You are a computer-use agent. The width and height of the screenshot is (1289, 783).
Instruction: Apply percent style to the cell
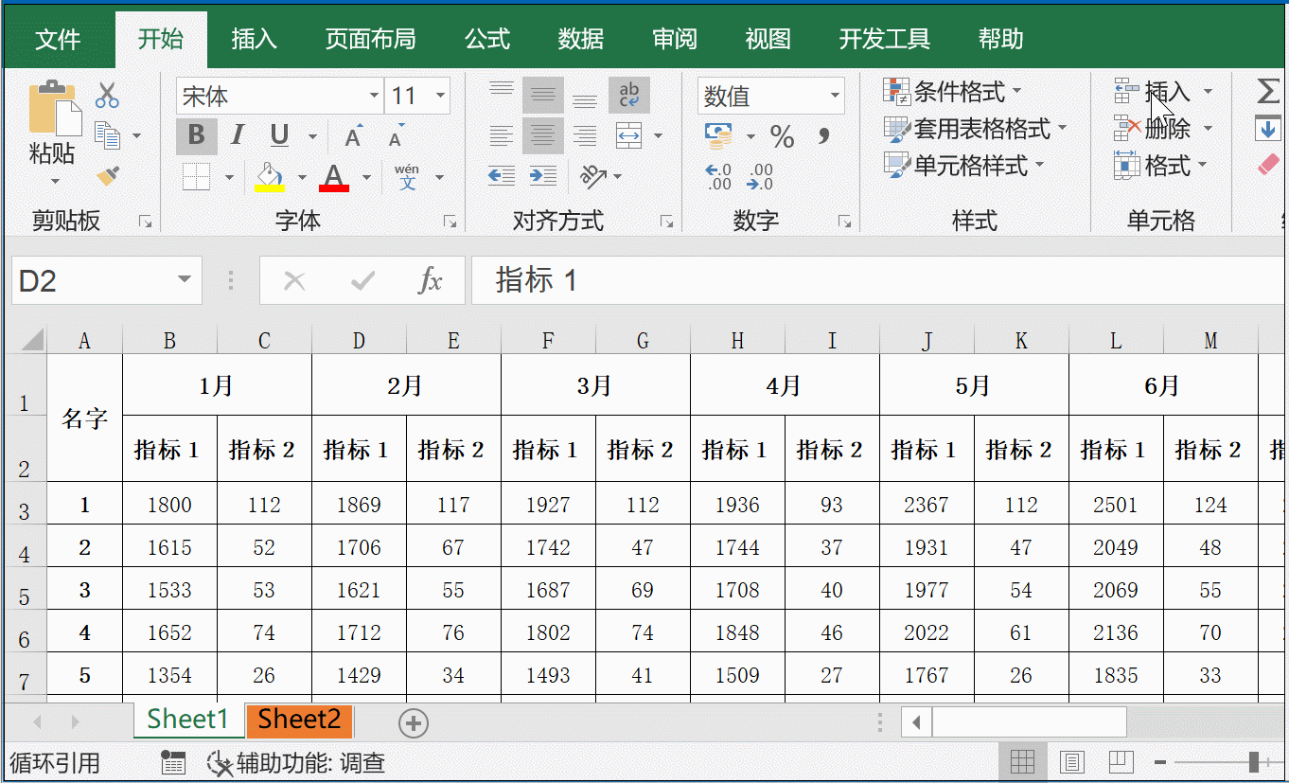coord(782,137)
